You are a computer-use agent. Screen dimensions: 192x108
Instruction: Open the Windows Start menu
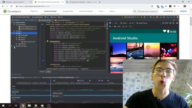tap(3, 106)
